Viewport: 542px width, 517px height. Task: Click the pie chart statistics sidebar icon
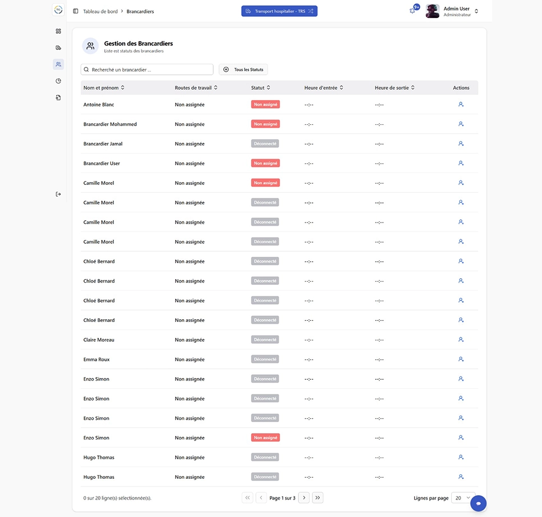point(58,81)
